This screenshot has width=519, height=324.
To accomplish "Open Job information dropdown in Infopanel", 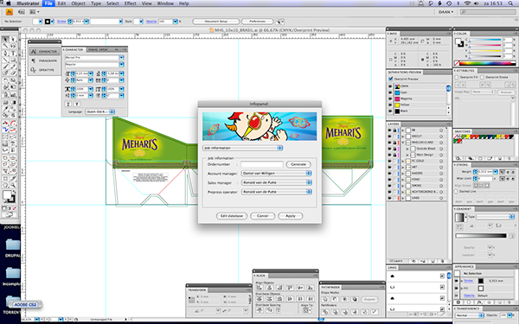I will pos(242,148).
